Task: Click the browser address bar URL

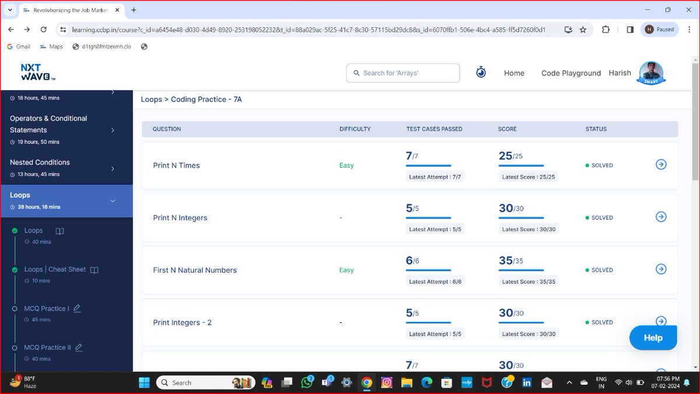Action: click(x=309, y=30)
